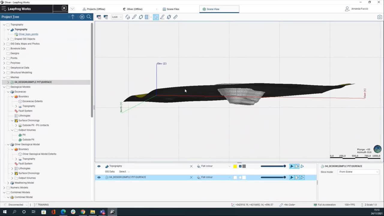Click the No Code status bar button
The width and height of the screenshot is (384, 216).
coord(287,205)
